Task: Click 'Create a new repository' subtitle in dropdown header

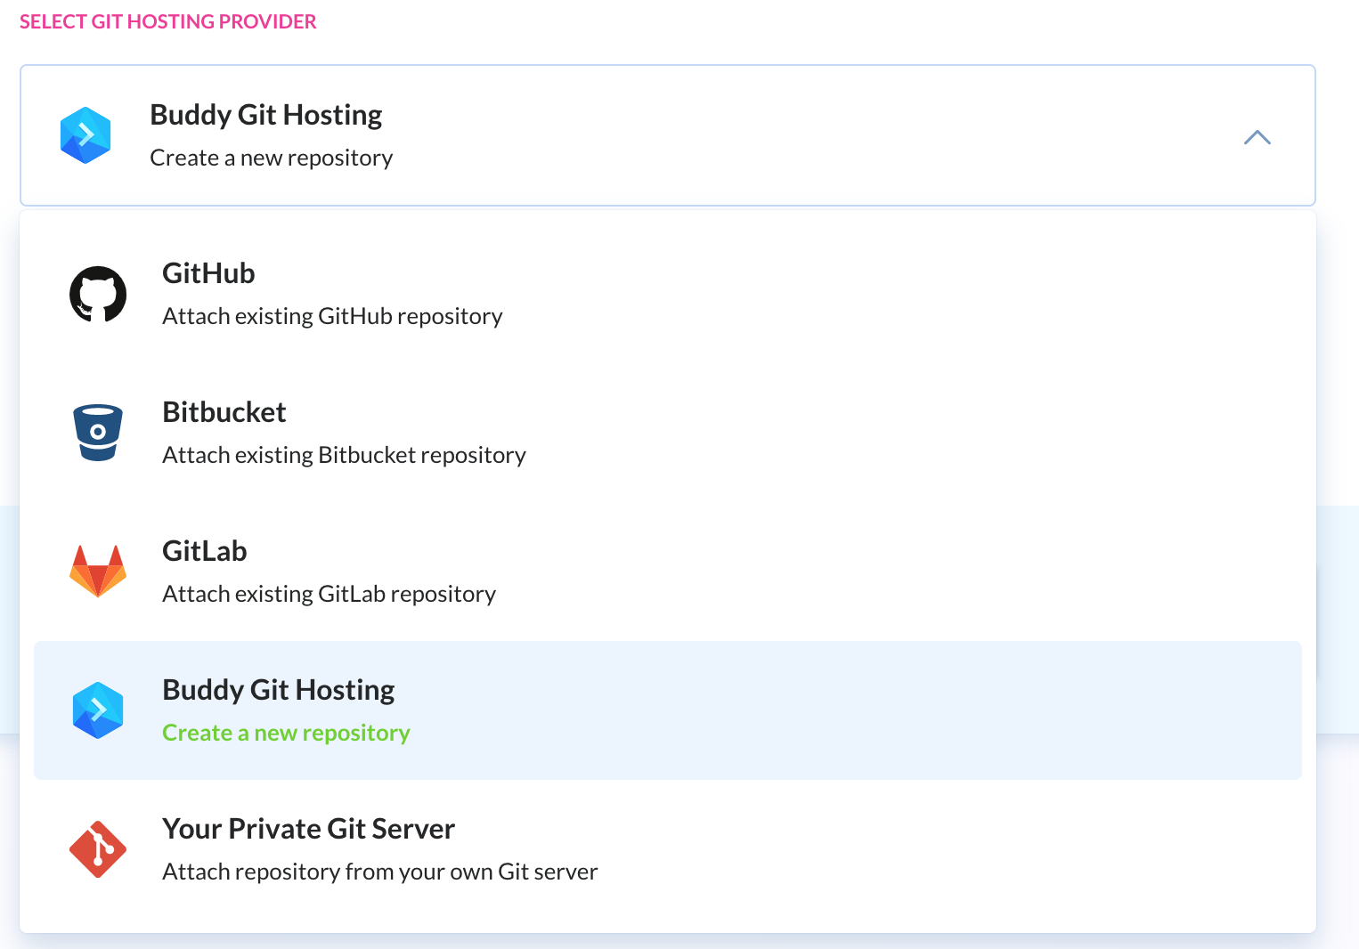Action: click(x=271, y=158)
